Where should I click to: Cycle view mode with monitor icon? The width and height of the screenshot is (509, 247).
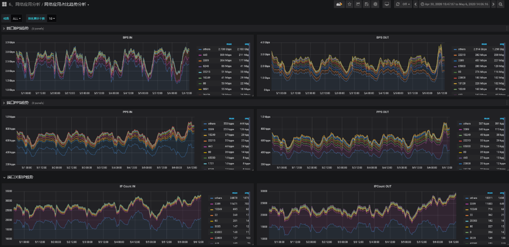point(387,4)
